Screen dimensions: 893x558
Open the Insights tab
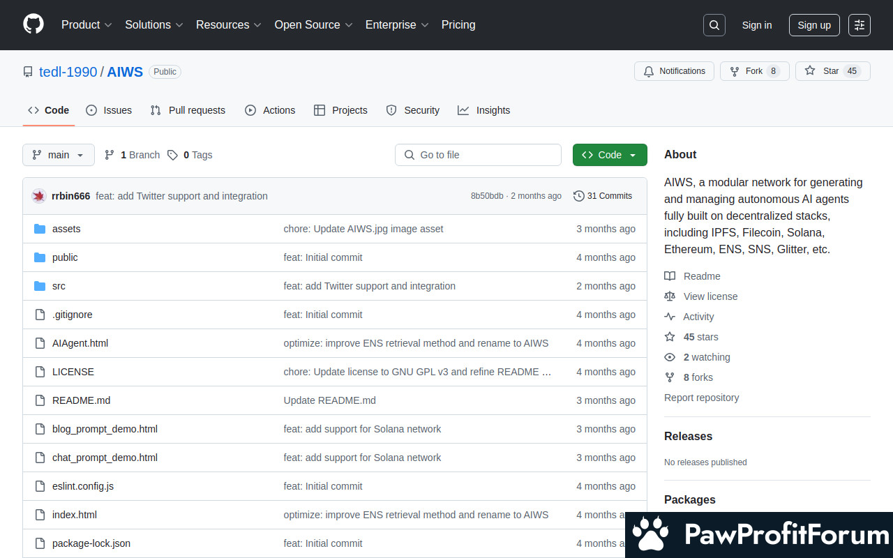(484, 110)
